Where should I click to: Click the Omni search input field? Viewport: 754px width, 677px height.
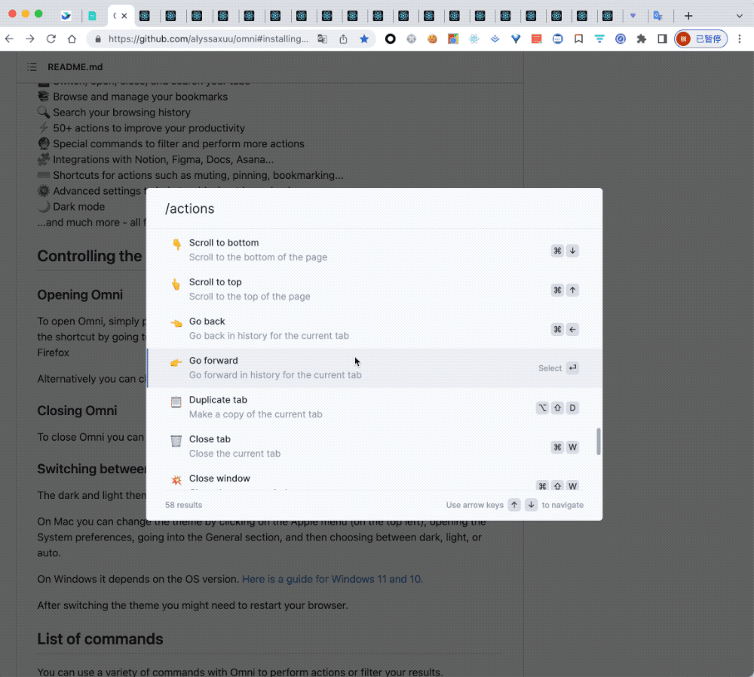(374, 209)
